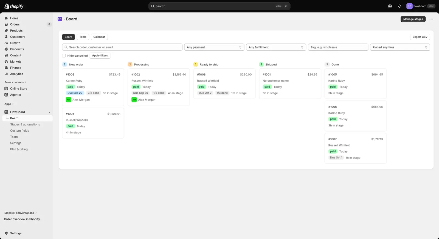
Task: Click the order, customer or email search field
Action: tap(122, 47)
